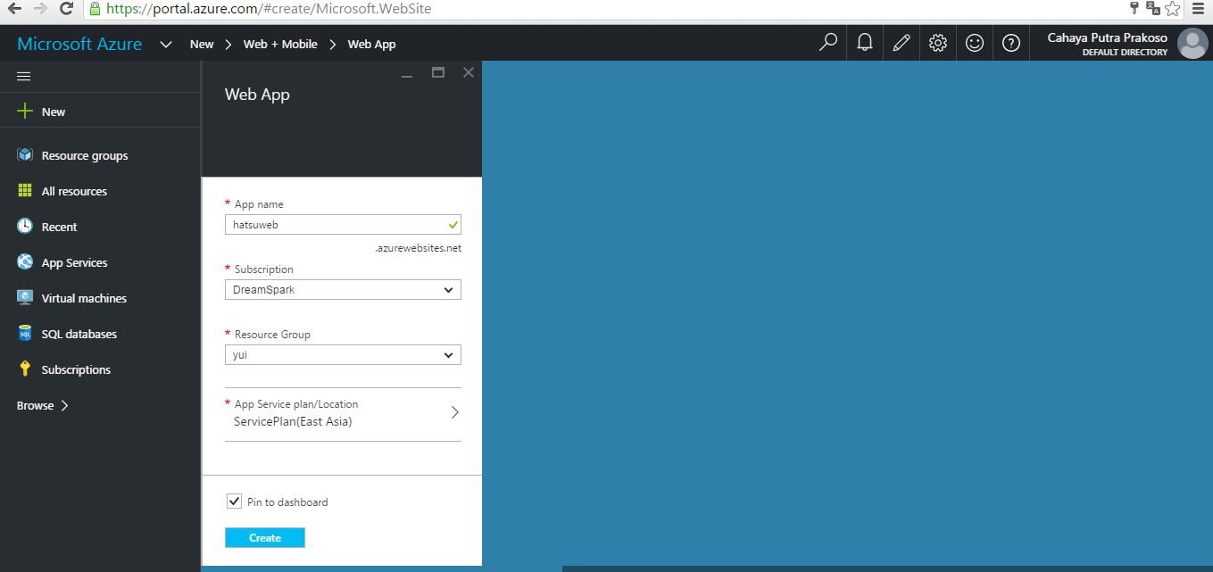Click Cahaya Putra Prakoso account name
This screenshot has height=572, width=1213.
pos(1107,37)
